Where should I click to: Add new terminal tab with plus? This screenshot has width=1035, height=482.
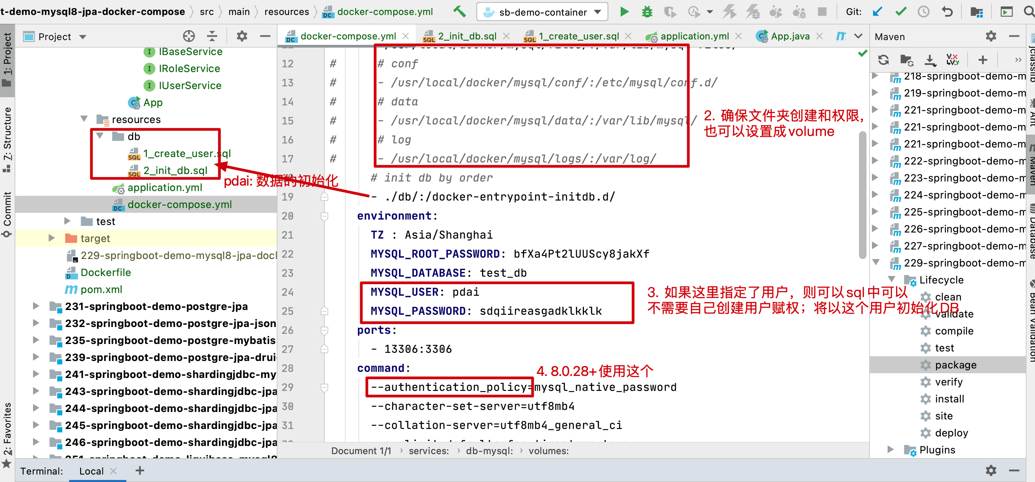[x=140, y=471]
